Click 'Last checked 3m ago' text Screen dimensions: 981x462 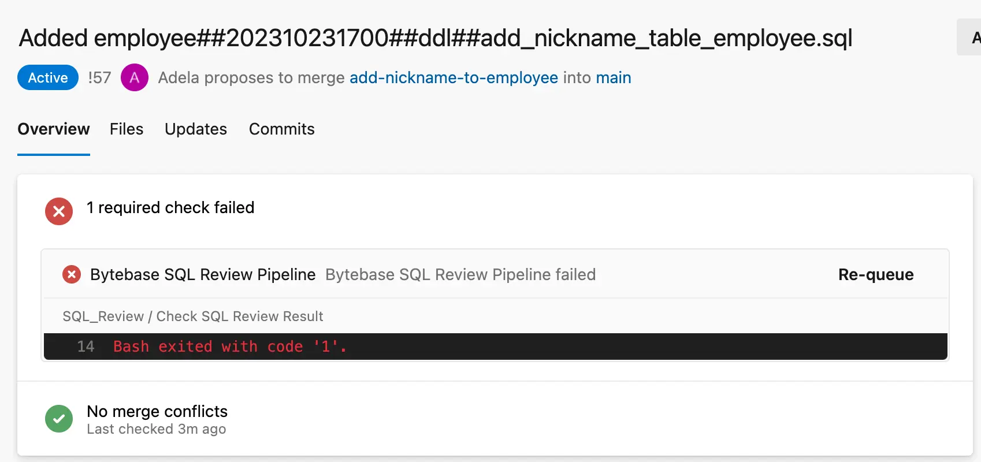coord(157,429)
